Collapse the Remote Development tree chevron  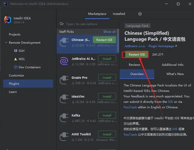pos(6,42)
